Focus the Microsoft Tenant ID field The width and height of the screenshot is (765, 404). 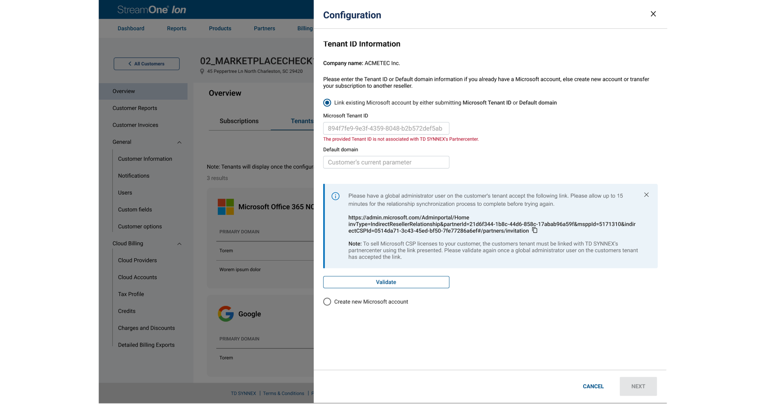click(386, 128)
